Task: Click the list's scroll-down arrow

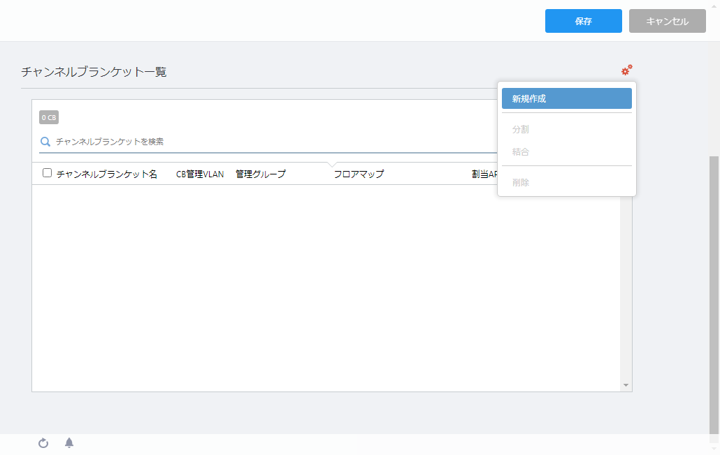Action: (626, 385)
